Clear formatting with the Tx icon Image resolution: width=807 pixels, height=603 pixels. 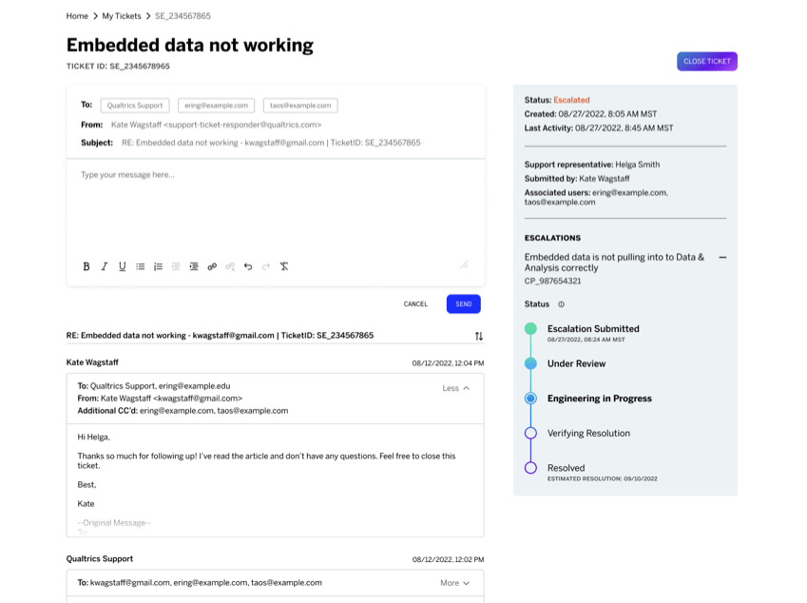(283, 266)
